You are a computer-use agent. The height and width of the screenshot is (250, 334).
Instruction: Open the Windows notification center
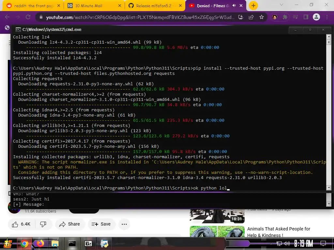323,243
